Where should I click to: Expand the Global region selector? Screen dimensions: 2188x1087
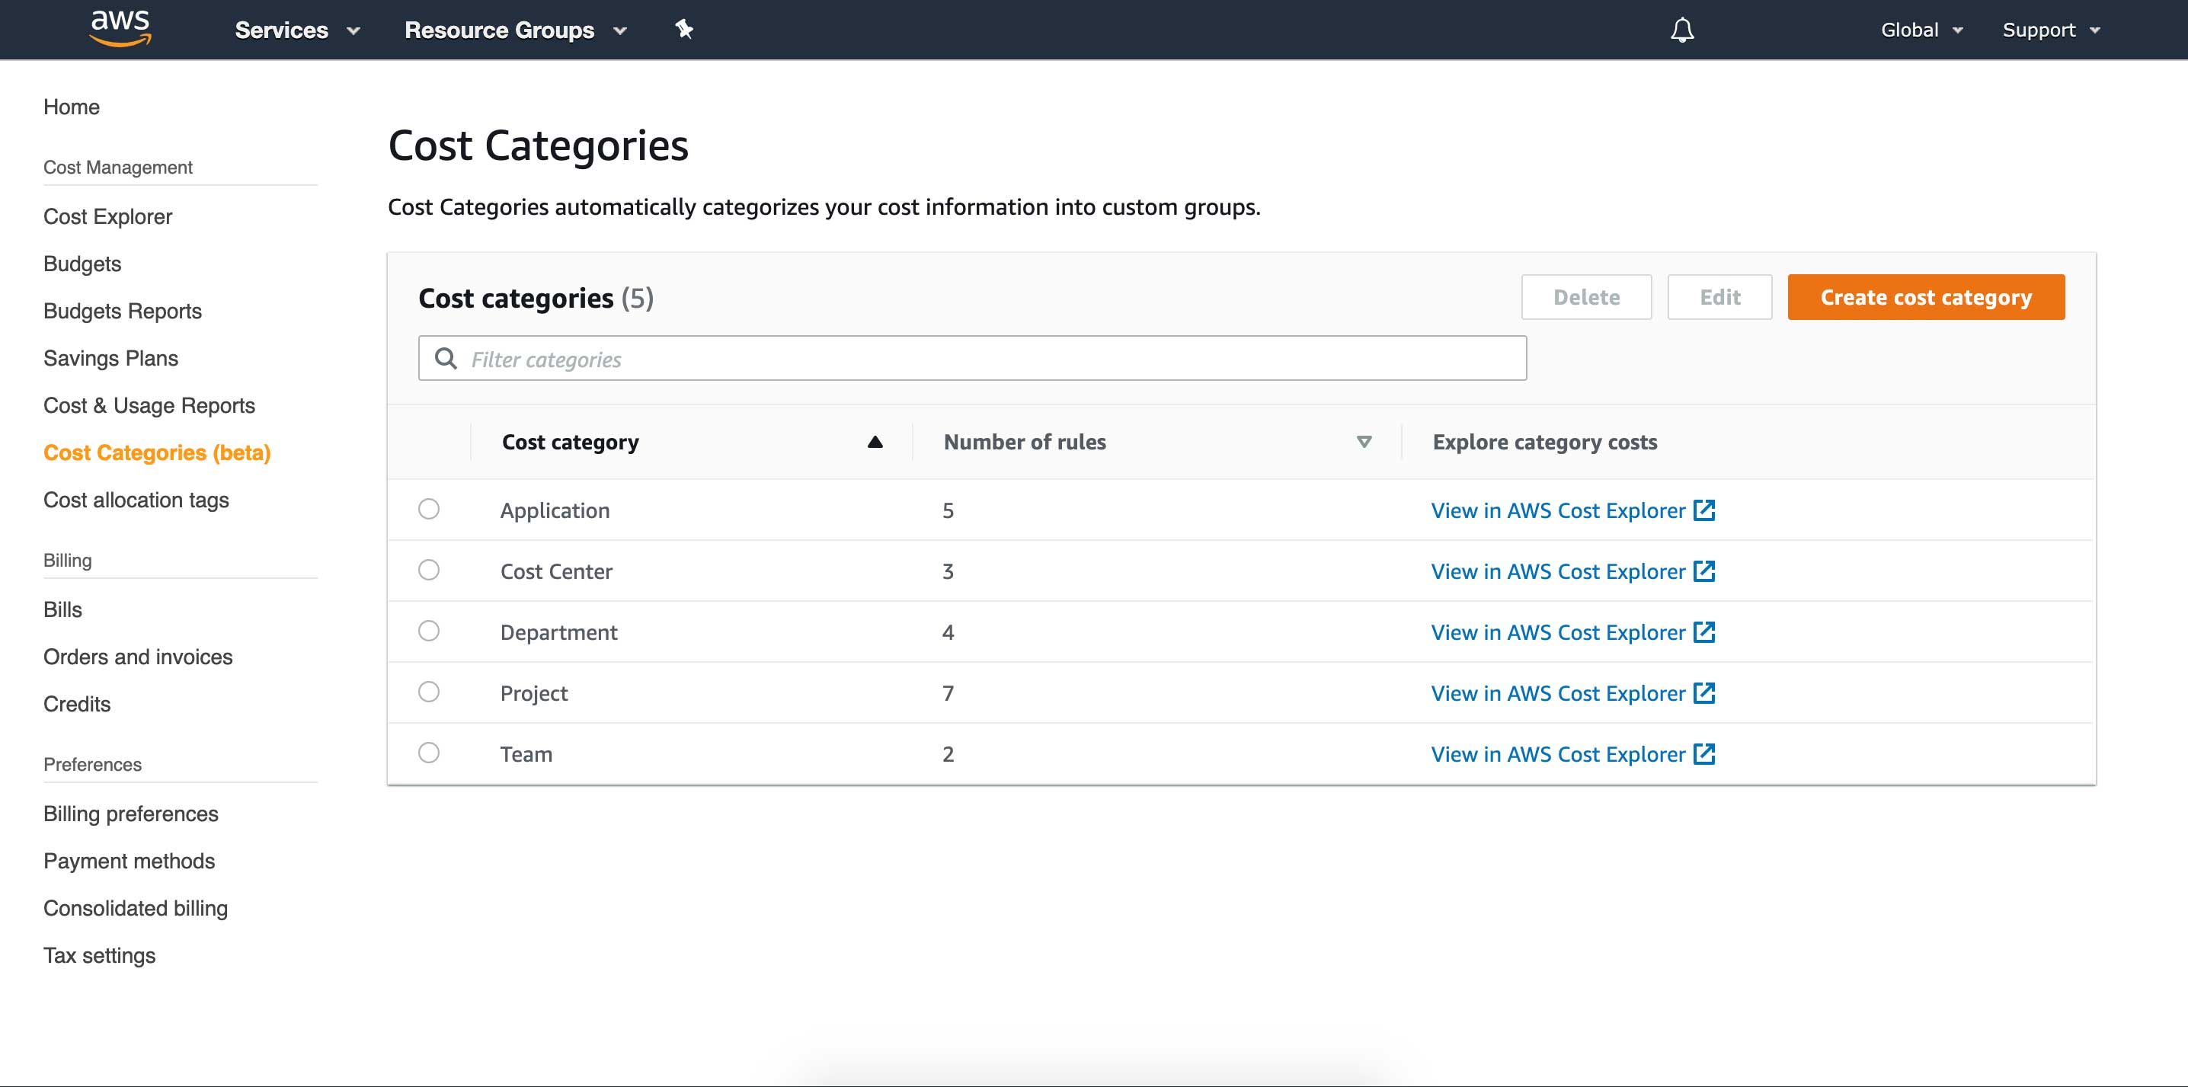1921,30
